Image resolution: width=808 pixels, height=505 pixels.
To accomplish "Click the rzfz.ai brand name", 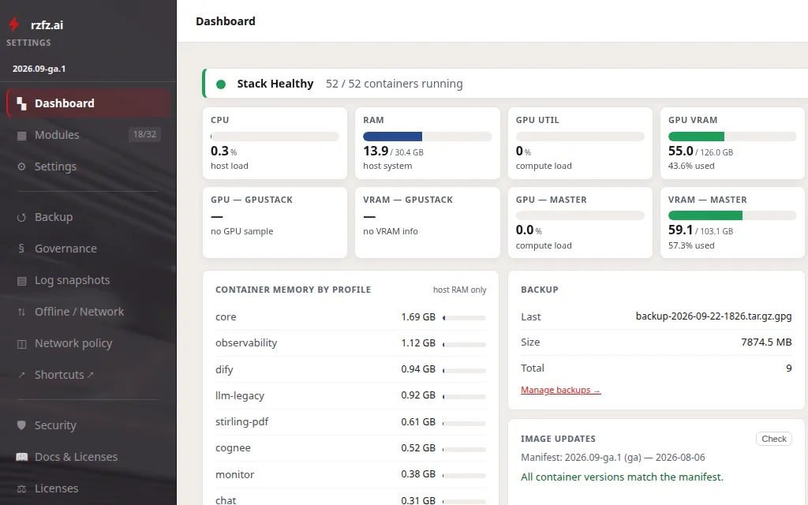I will [x=47, y=24].
